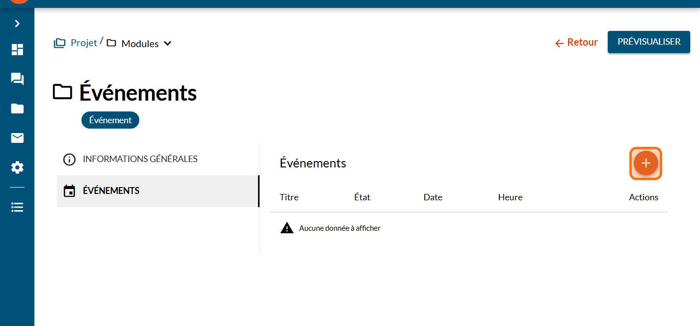The width and height of the screenshot is (700, 326).
Task: Open the settings gear in the sidebar
Action: 17,168
